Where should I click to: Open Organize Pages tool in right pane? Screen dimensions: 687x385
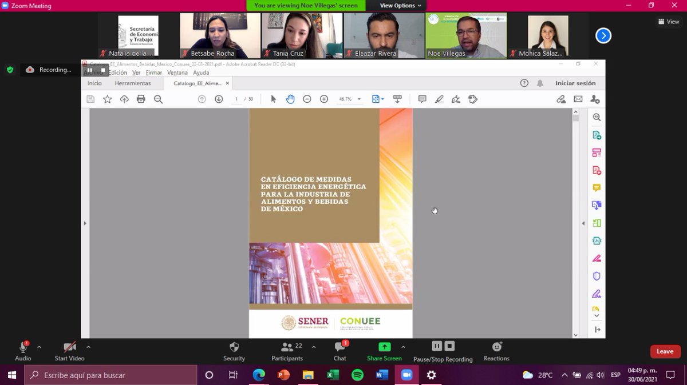click(x=597, y=153)
